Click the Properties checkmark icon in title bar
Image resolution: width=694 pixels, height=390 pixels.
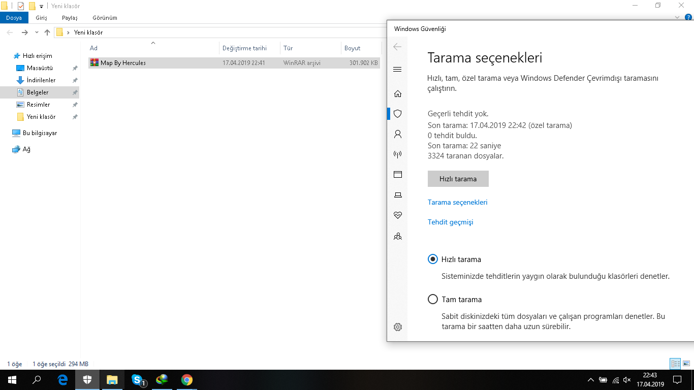coord(21,6)
